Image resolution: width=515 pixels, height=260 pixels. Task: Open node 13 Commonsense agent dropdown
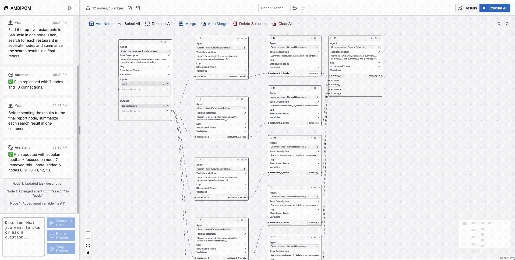pos(355,47)
